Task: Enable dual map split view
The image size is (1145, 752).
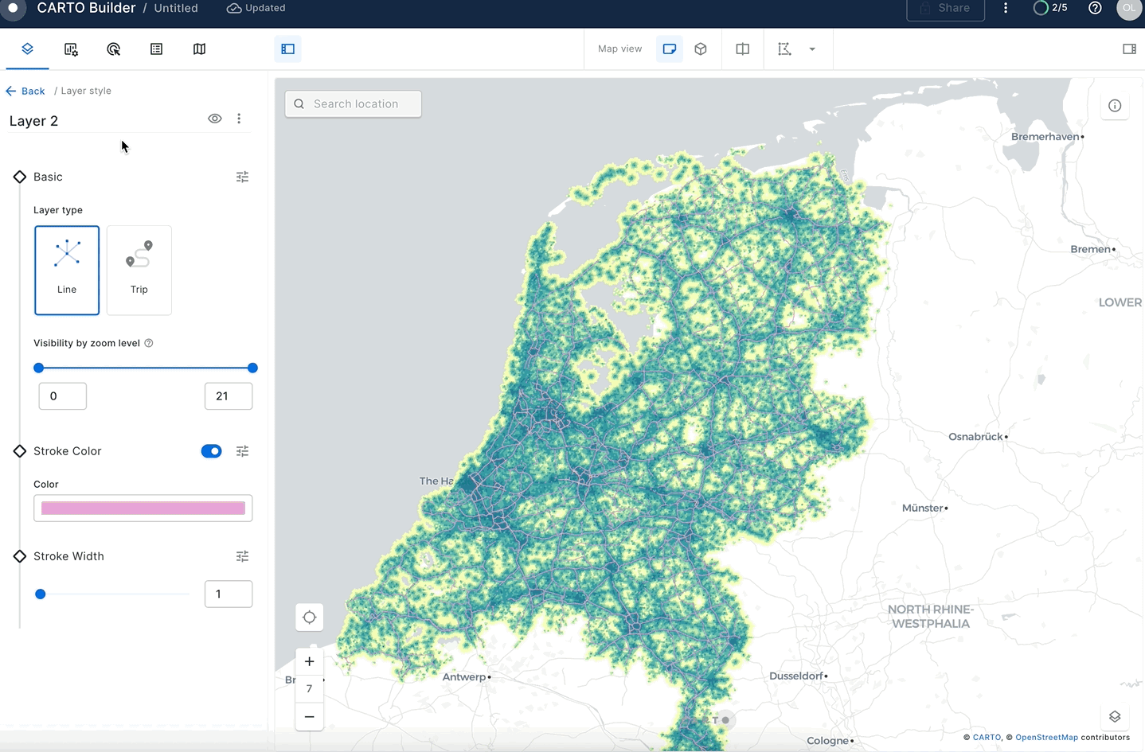Action: click(741, 49)
